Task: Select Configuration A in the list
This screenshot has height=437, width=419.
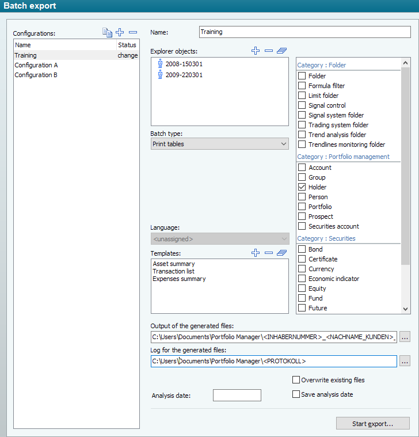Action: [x=36, y=66]
